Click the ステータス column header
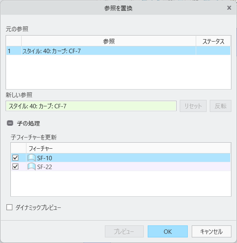 [213, 41]
